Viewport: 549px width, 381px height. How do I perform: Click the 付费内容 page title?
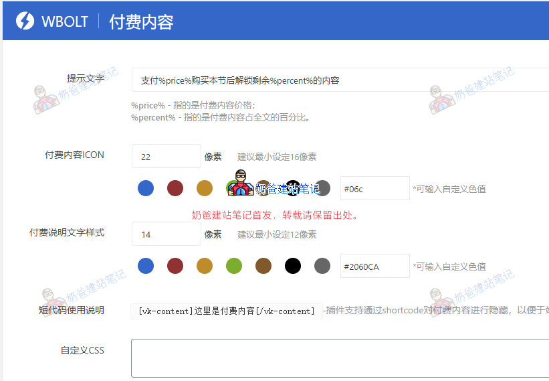pyautogui.click(x=141, y=21)
